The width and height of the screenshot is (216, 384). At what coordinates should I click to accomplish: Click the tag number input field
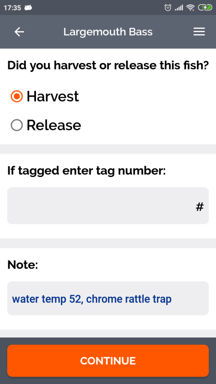[x=108, y=205]
